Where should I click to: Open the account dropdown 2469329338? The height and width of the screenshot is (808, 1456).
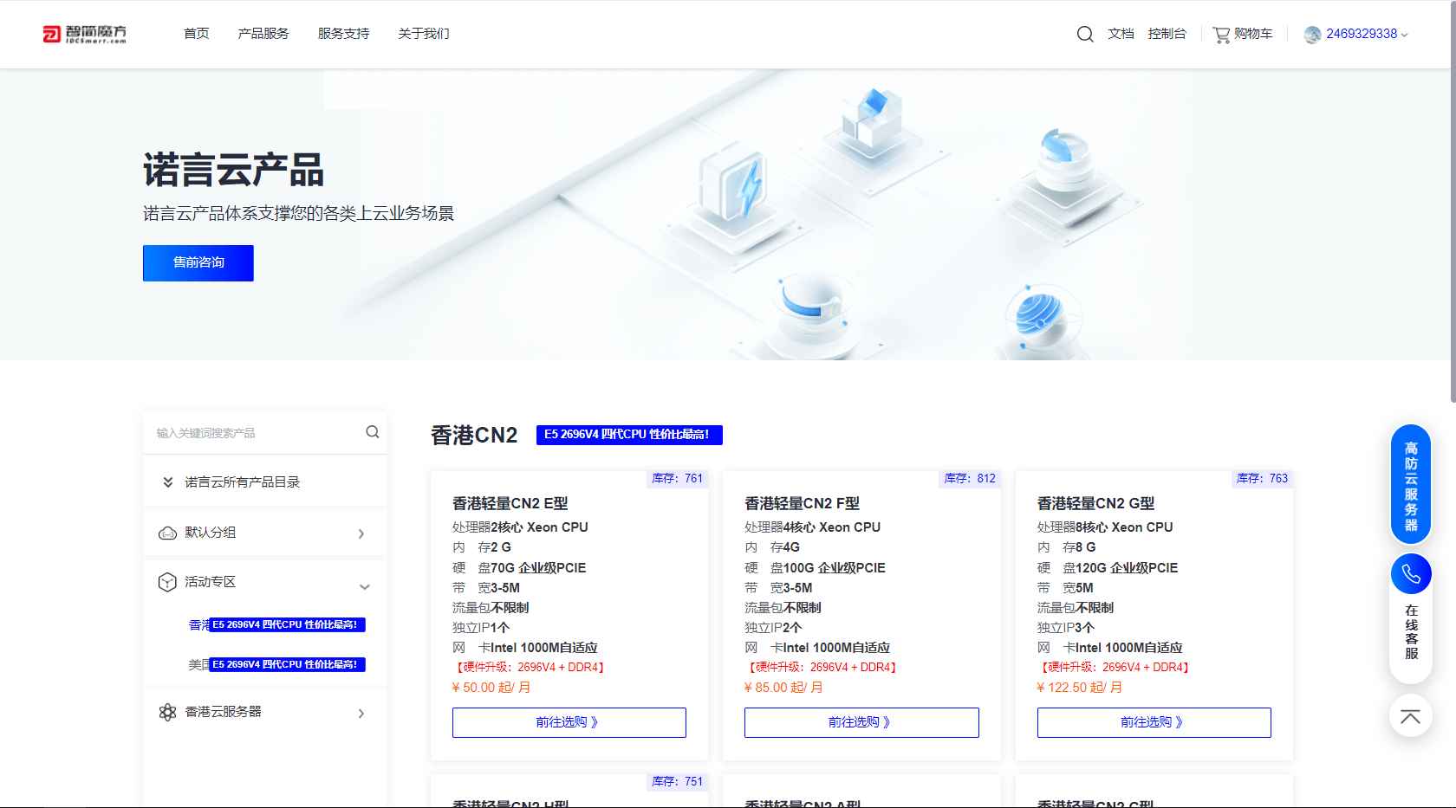coord(1366,34)
